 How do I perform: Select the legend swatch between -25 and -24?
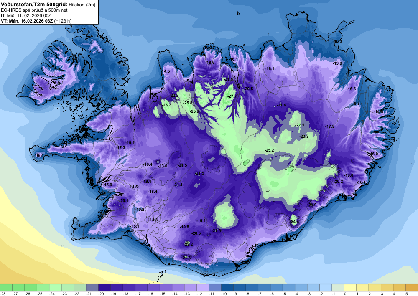pos(43,288)
